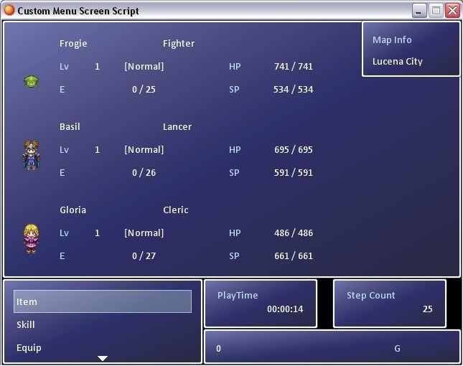Click the Custom Menu Screen Script title text
This screenshot has height=366, width=463.
78,11
